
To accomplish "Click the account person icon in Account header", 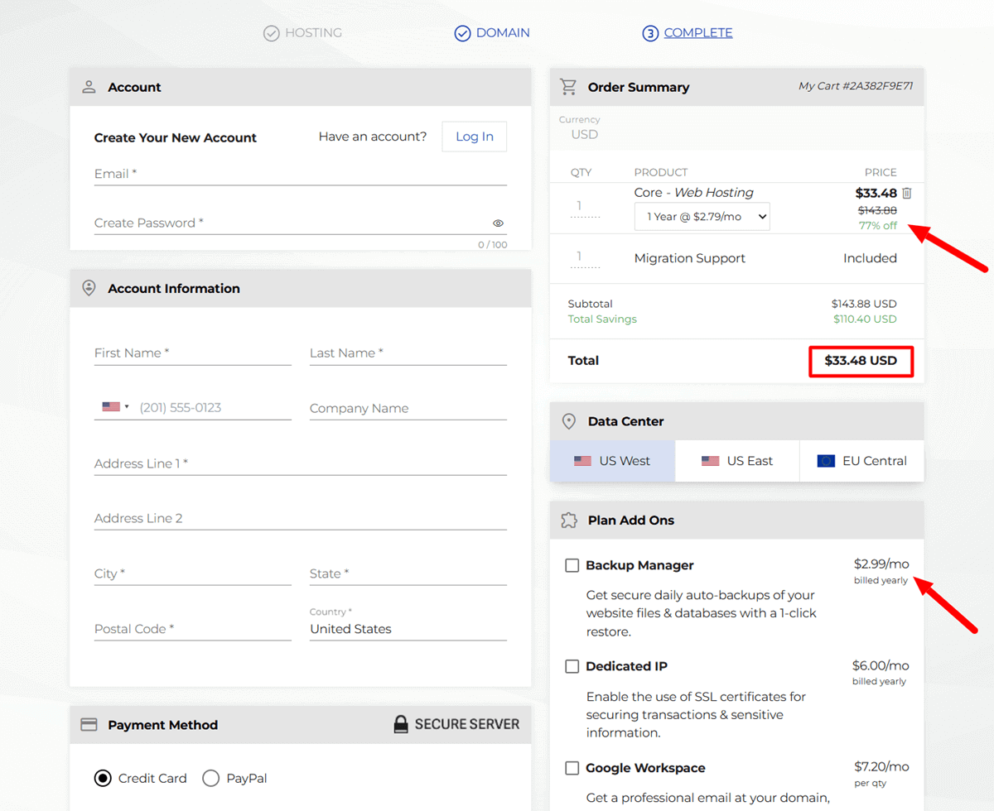I will point(89,86).
